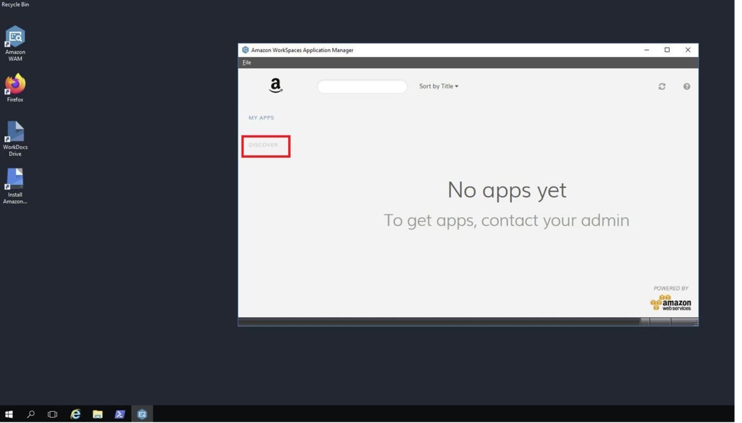Open the Windows Start menu
The image size is (742, 423).
9,414
